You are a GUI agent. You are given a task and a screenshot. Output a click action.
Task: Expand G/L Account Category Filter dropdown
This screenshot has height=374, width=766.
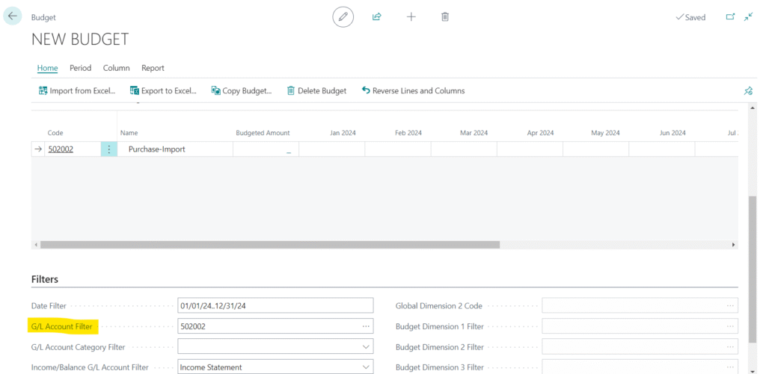366,347
